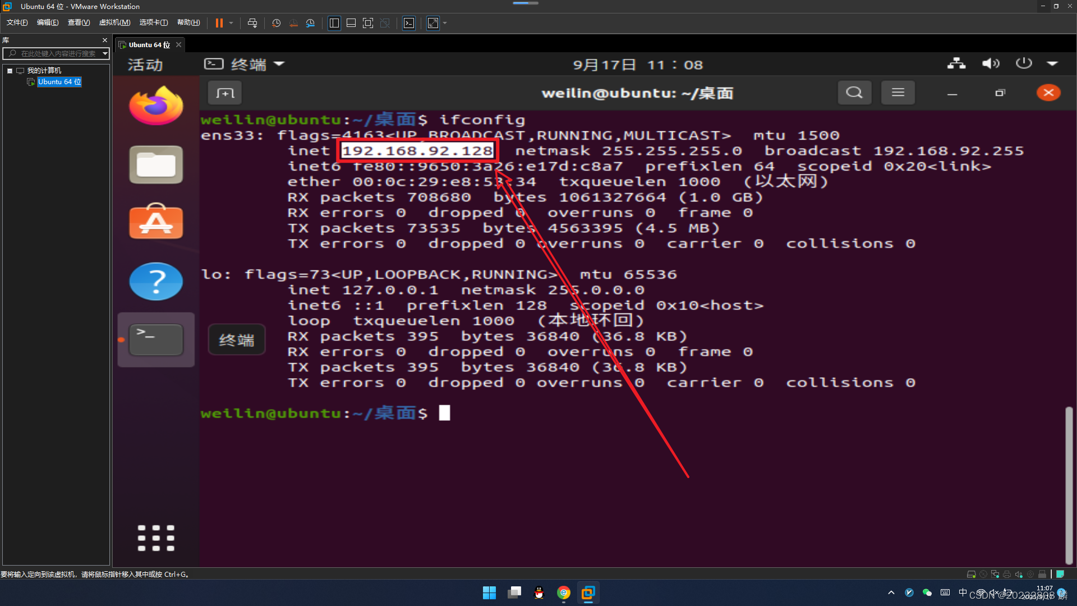Click Send Ctrl+Alt+Del toolbar icon
Screen dimensions: 1077x606
(x=252, y=23)
